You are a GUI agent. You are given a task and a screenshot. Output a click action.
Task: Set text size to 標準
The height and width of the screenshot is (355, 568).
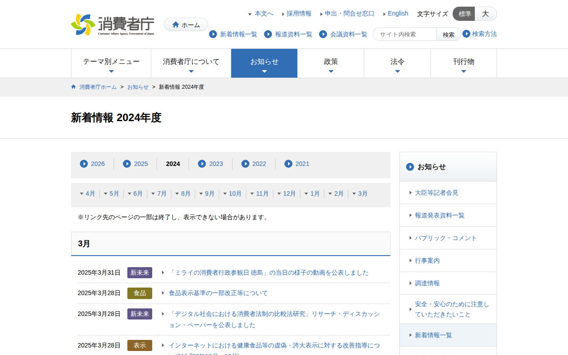pos(464,14)
